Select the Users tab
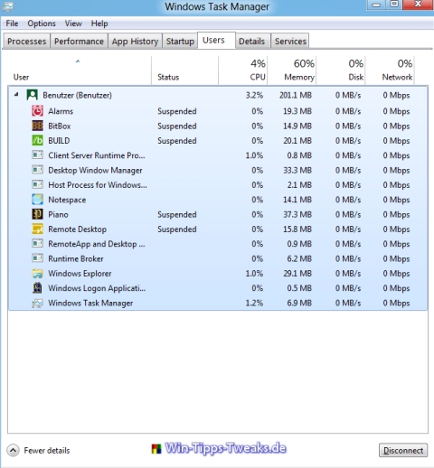 pos(216,40)
